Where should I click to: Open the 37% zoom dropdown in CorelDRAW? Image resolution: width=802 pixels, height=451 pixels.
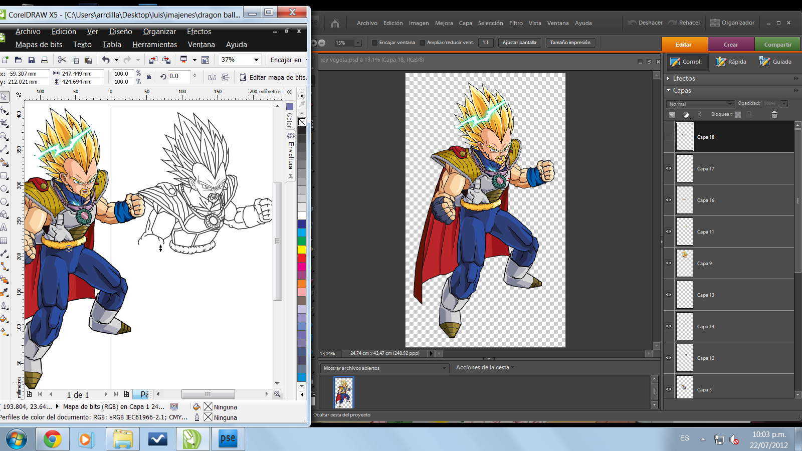click(x=257, y=60)
